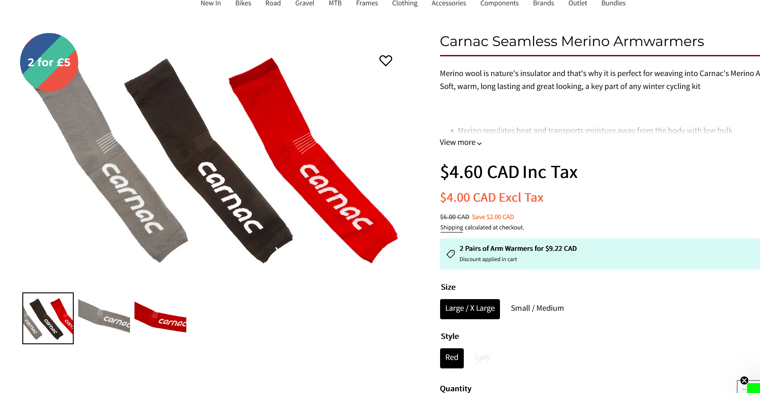Go to Accessories in navigation

tap(449, 4)
